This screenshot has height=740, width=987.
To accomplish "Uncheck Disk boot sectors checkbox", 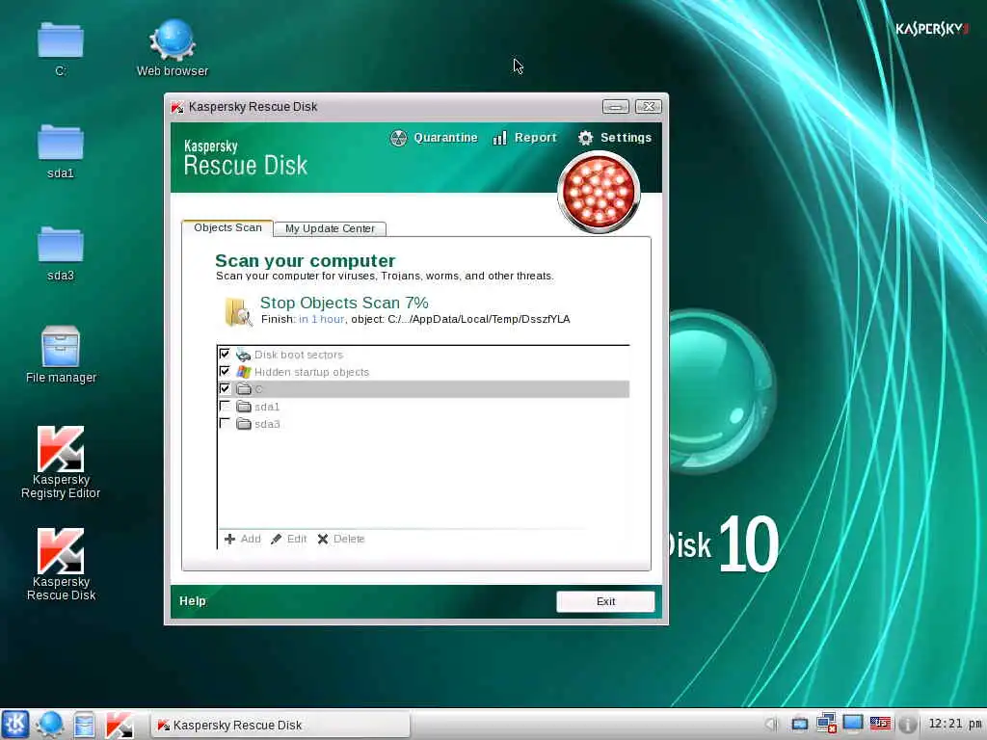I will [225, 355].
